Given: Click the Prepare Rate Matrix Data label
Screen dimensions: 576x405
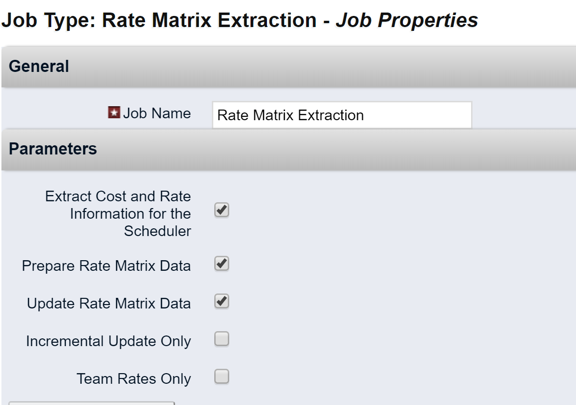Looking at the screenshot, I should click(x=106, y=266).
